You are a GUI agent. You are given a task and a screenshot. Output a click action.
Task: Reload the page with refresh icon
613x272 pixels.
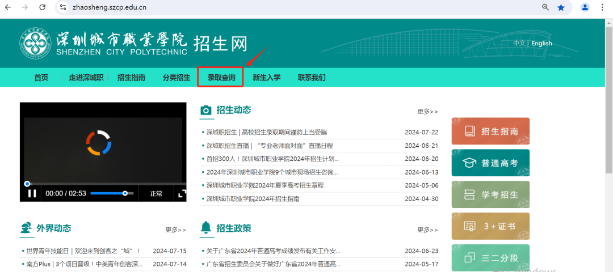point(42,7)
